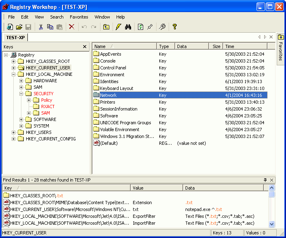Click the binoculars Find icon

128,27
